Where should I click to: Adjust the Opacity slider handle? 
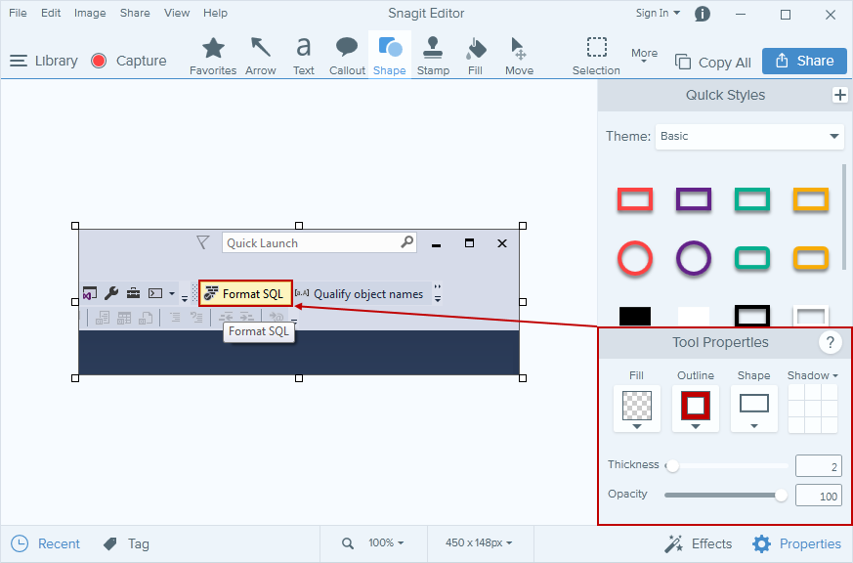point(781,496)
